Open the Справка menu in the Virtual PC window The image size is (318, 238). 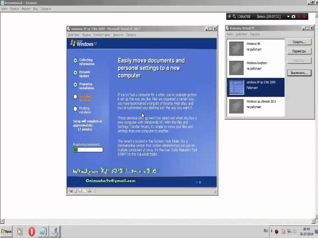131,35
